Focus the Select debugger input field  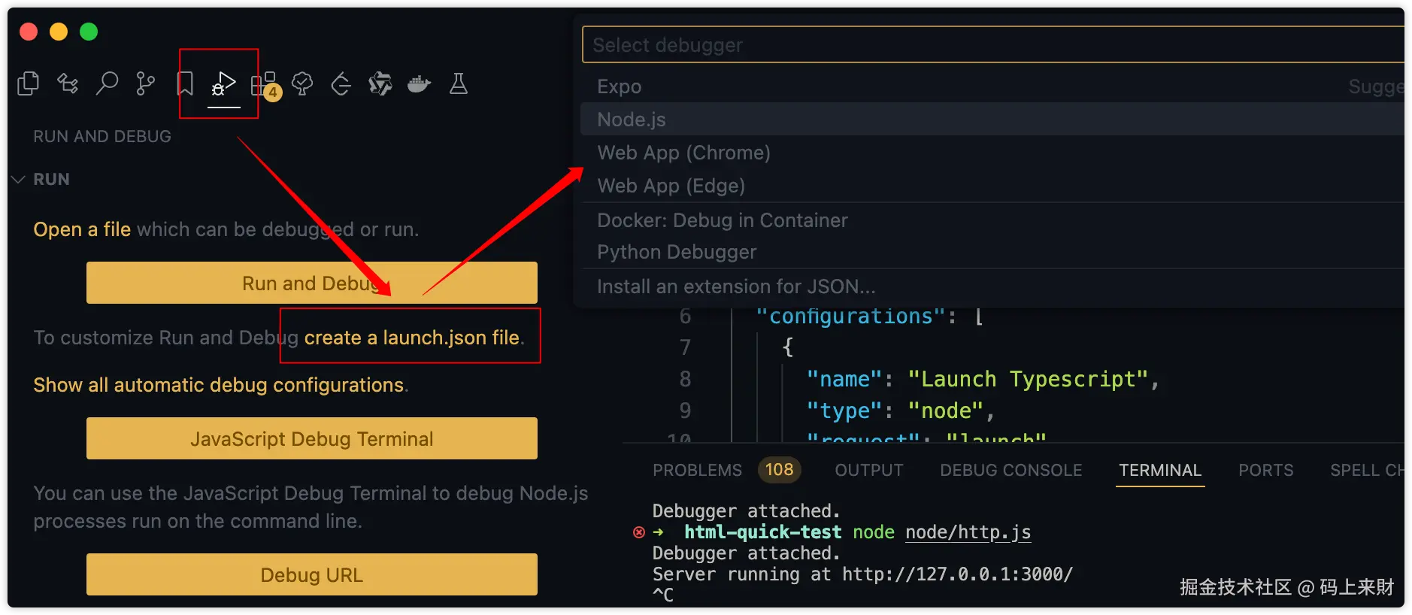click(992, 45)
